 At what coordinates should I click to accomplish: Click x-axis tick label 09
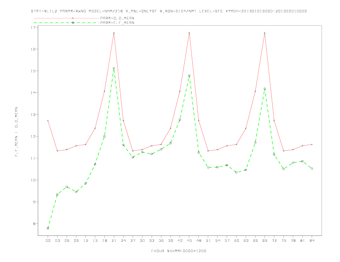pos(76,241)
